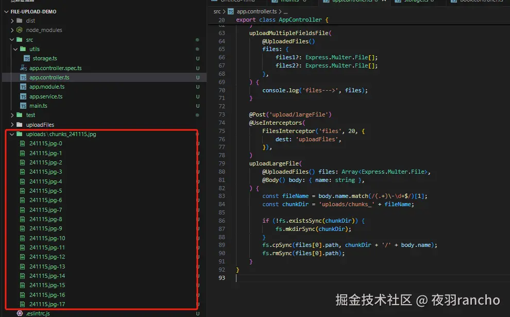Click 'console.log' on line 70

(x=280, y=91)
